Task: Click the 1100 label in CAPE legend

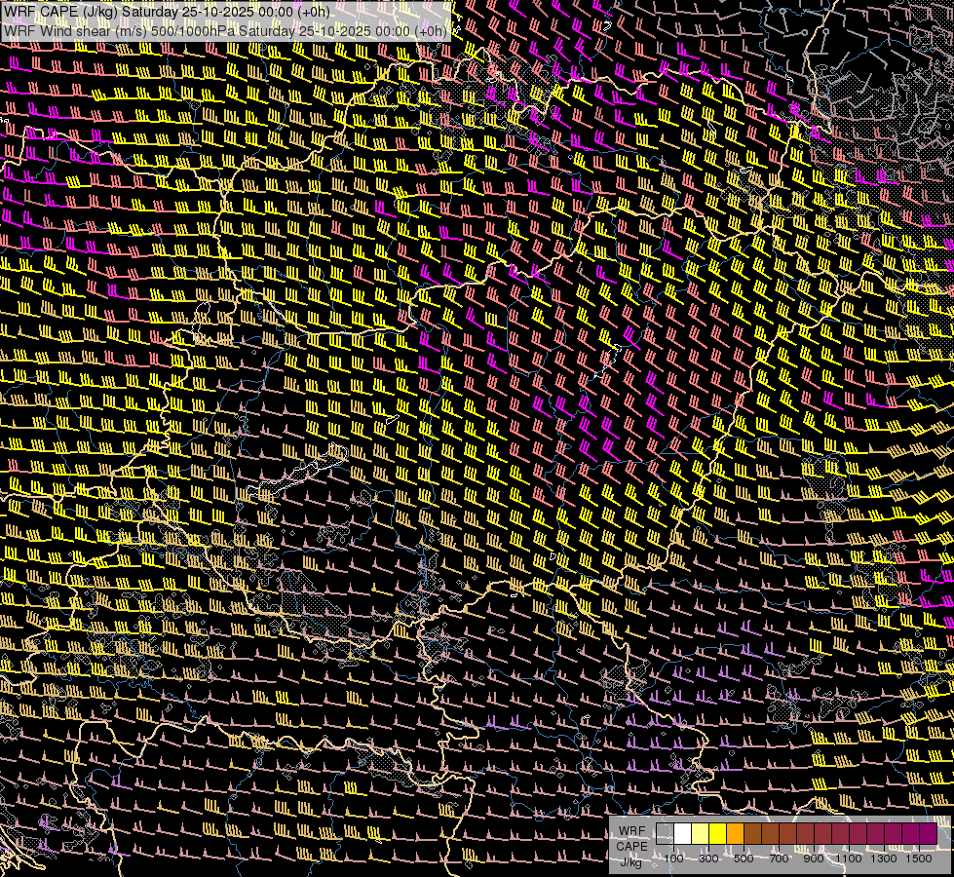Action: tap(849, 858)
